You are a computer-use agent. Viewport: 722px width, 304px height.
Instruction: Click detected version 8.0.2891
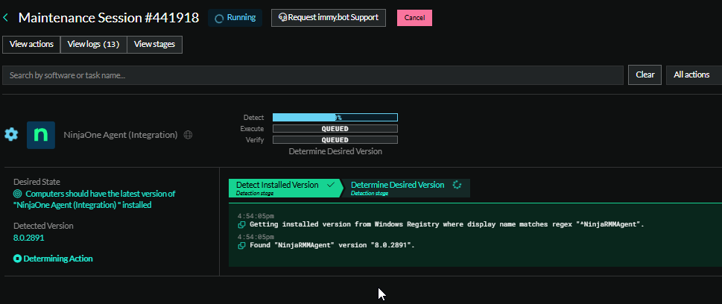point(29,238)
